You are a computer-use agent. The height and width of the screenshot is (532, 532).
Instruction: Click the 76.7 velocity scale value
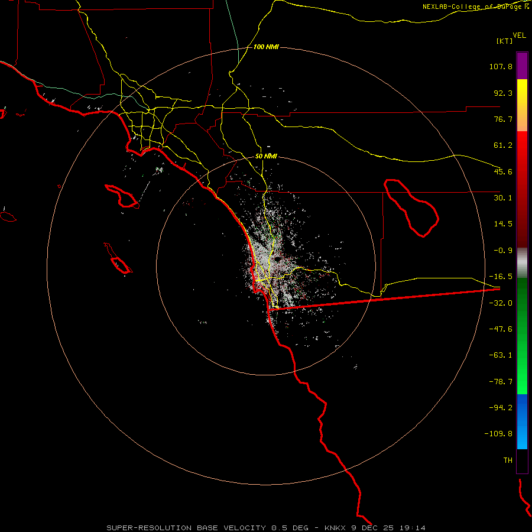pyautogui.click(x=503, y=119)
